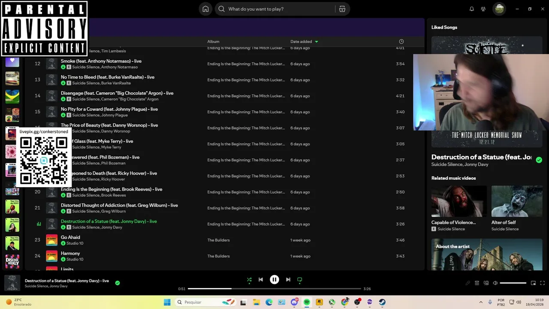Seek within the song progress bar
The image size is (549, 309).
[x=274, y=289]
